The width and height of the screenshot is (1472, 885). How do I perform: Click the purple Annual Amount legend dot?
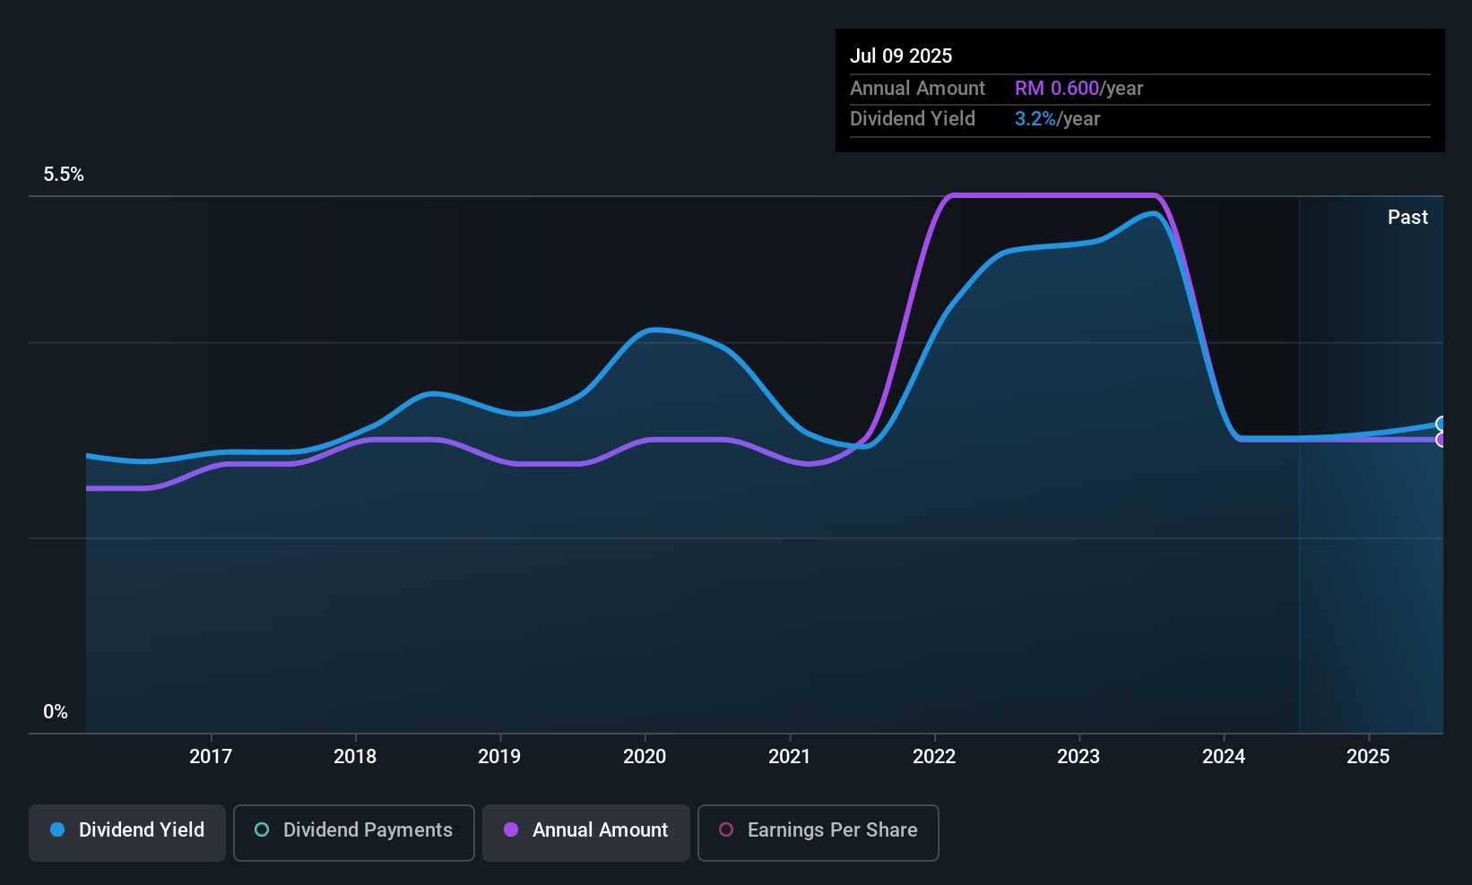click(x=511, y=829)
